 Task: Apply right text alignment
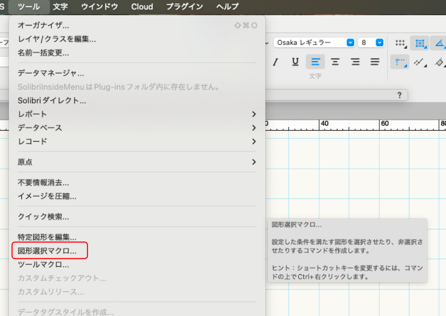point(355,62)
